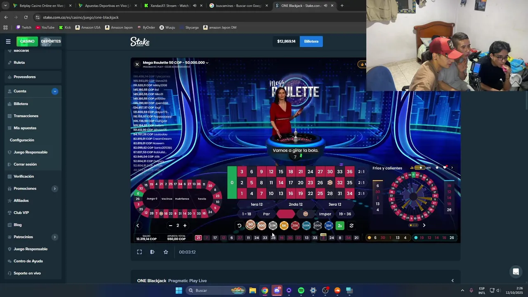Image resolution: width=528 pixels, height=297 pixels.
Task: Select Huérfanos on the racetrack
Action: [182, 199]
